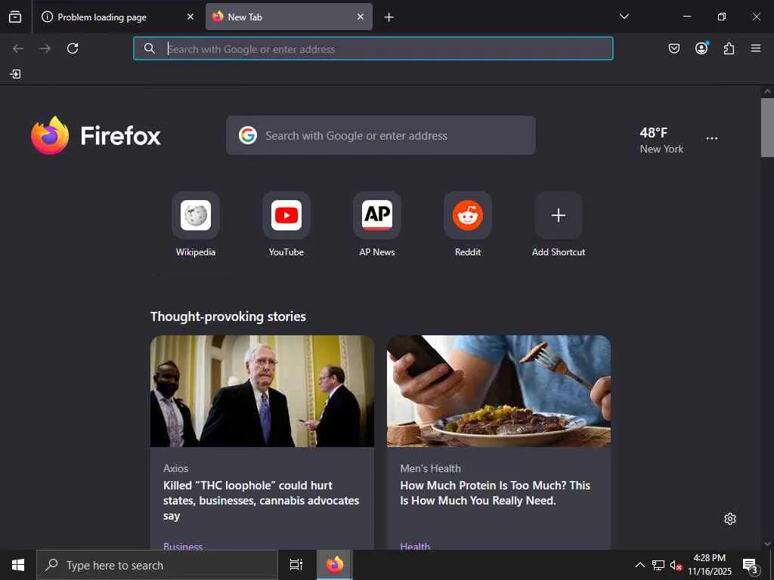Click the Axios source label
The image size is (774, 580).
coord(175,468)
